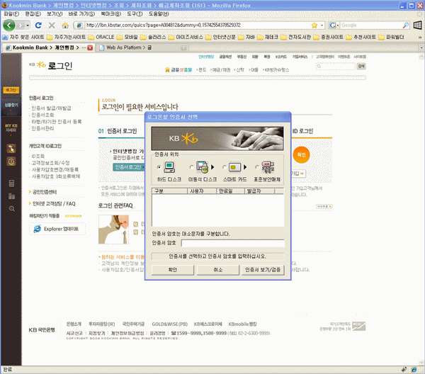Viewport: 425px width, 374px height.
Task: Open 인터넷 고객상담 / FAQ link
Action: click(x=54, y=204)
